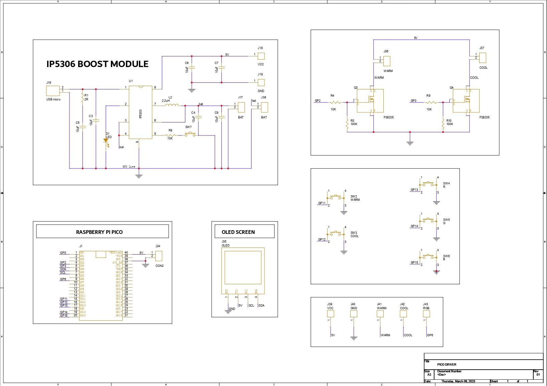Click the C7 10uF capacitor symbol
Viewport: 547px width, 386px height.
coord(221,68)
